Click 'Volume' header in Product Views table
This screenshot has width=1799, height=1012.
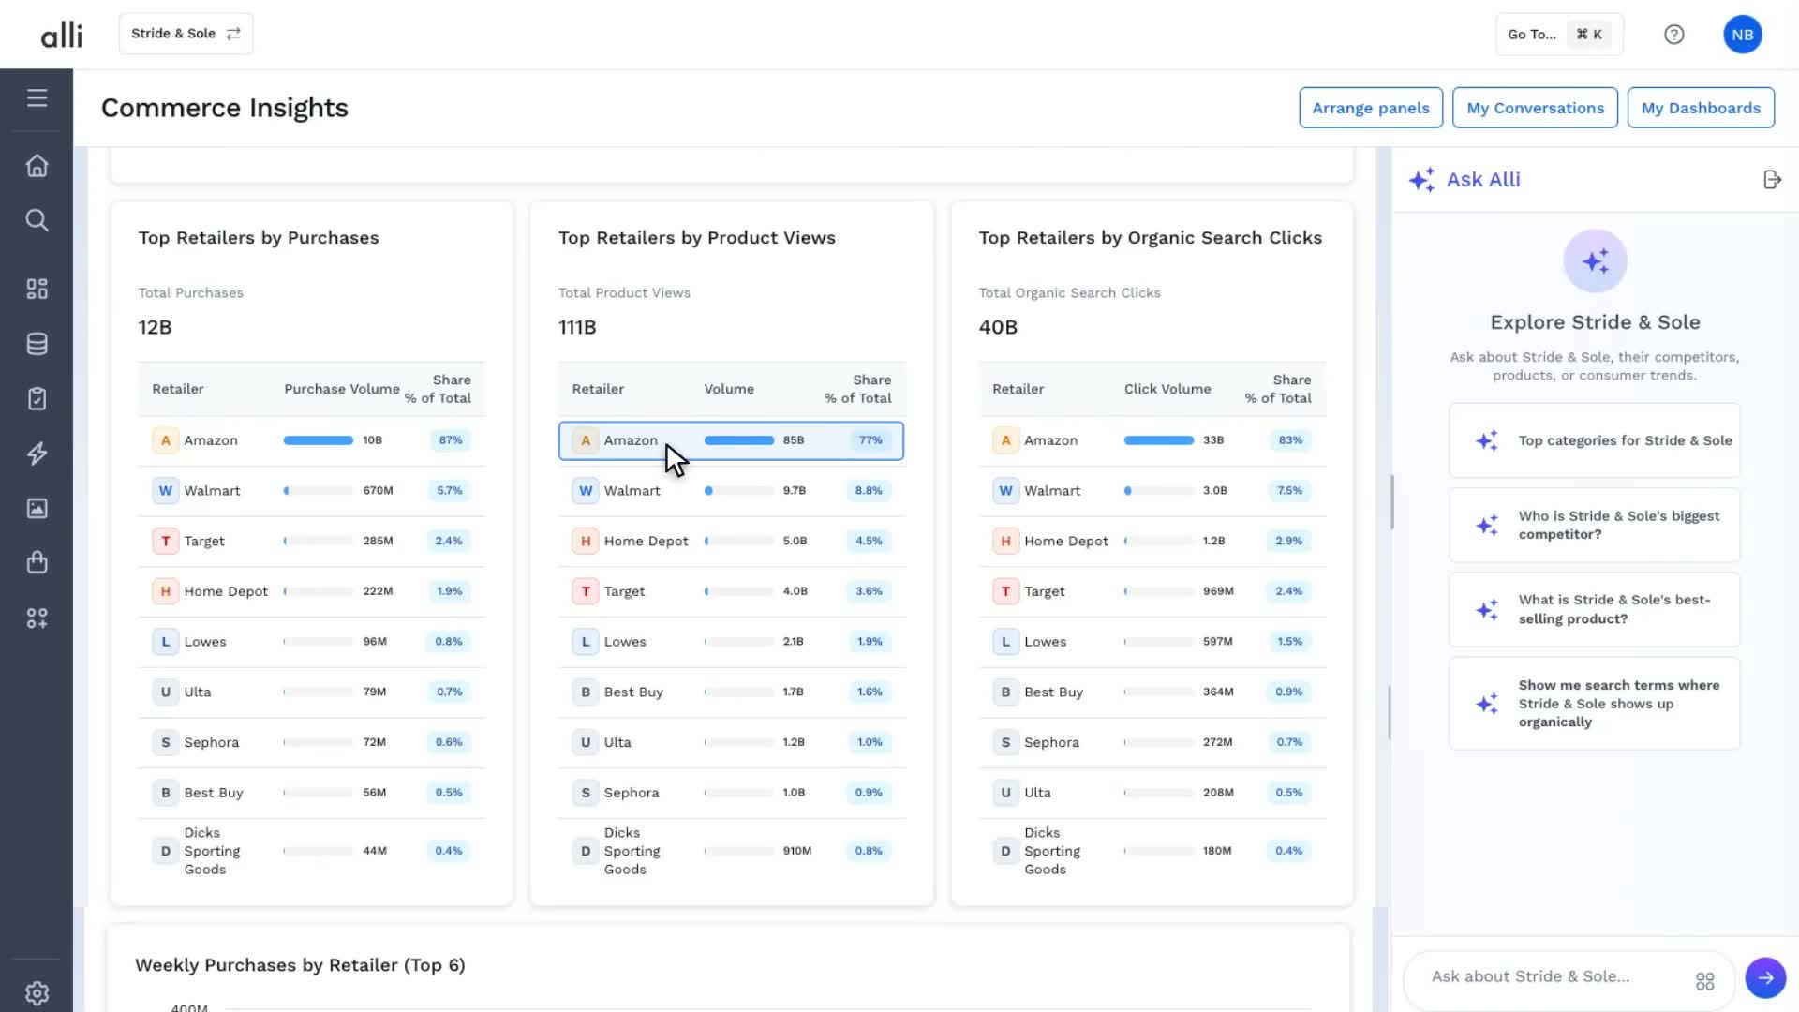[729, 389]
